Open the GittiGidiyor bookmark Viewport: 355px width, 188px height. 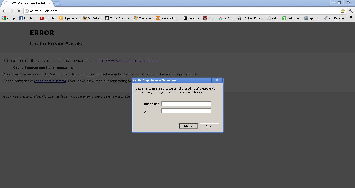(x=92, y=18)
